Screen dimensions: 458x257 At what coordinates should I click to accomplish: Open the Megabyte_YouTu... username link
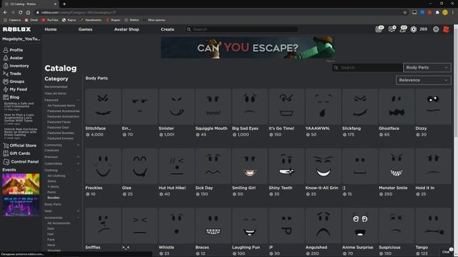(21, 39)
